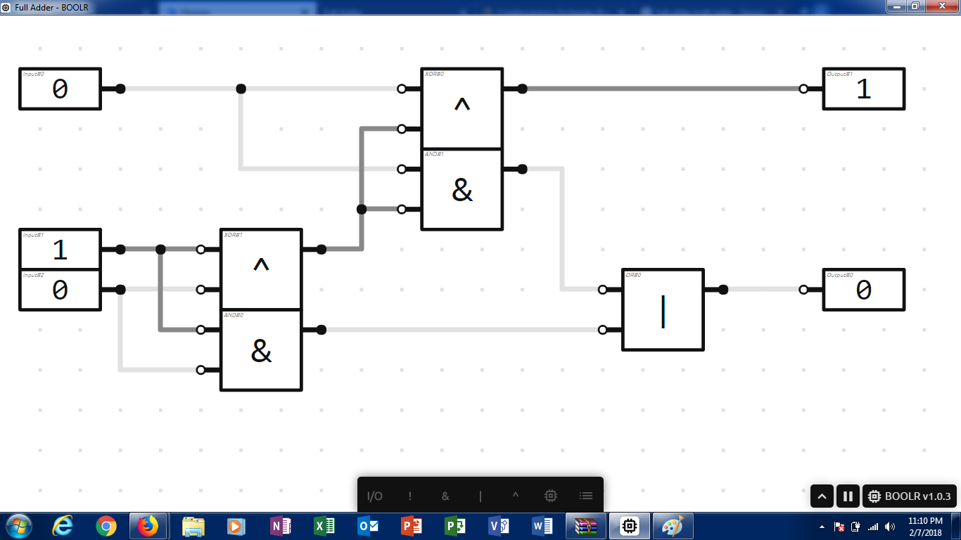
Task: Click the input pin of Output#1
Action: (803, 89)
